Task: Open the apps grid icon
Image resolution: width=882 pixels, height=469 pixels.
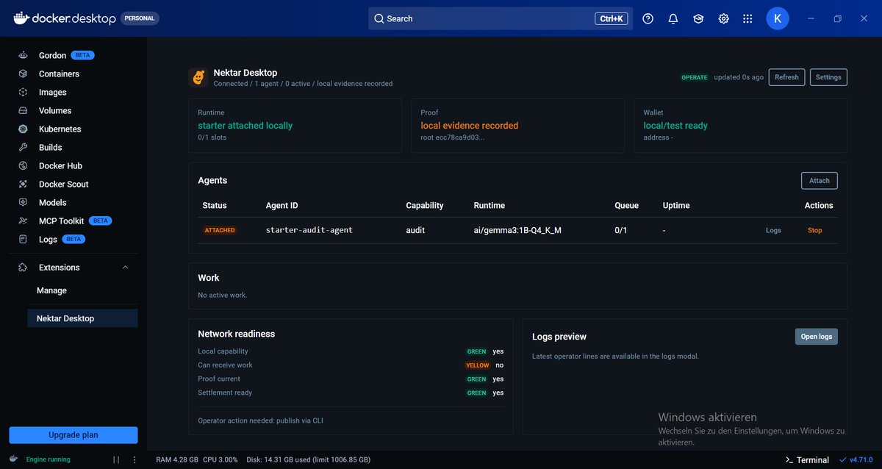Action: coord(747,18)
